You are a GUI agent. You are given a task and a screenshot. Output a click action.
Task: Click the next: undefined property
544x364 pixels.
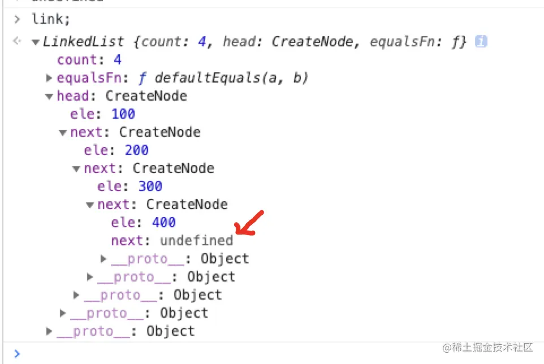pos(172,241)
